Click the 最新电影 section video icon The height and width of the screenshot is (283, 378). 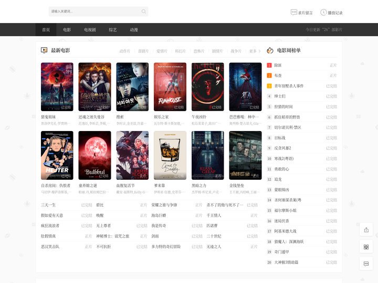coord(44,50)
